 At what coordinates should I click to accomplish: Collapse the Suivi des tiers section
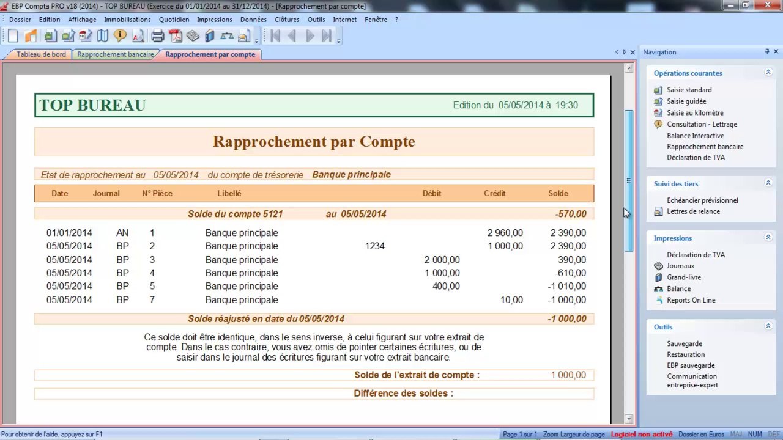tap(768, 183)
